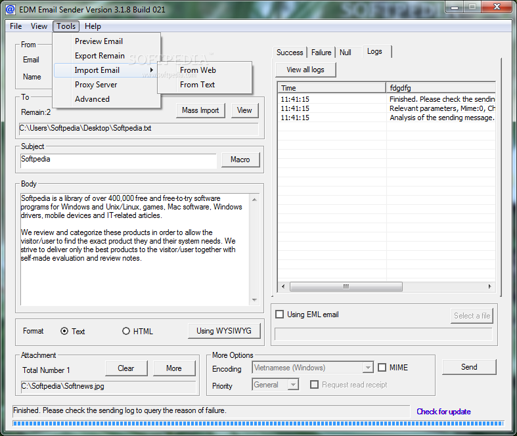The image size is (517, 436).
Task: Select the 'Finished. Please check' log row
Action: [386, 99]
